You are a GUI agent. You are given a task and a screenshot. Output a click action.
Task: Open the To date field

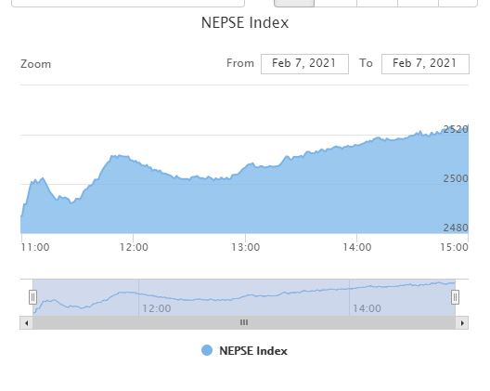[425, 64]
